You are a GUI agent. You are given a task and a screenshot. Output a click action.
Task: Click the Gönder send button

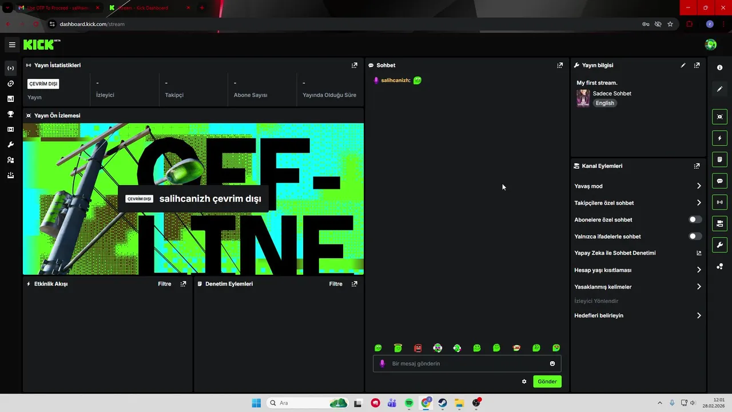click(547, 382)
